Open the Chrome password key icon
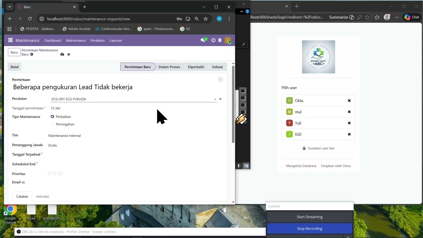Viewport: 423px width, 238px height. tap(179, 19)
